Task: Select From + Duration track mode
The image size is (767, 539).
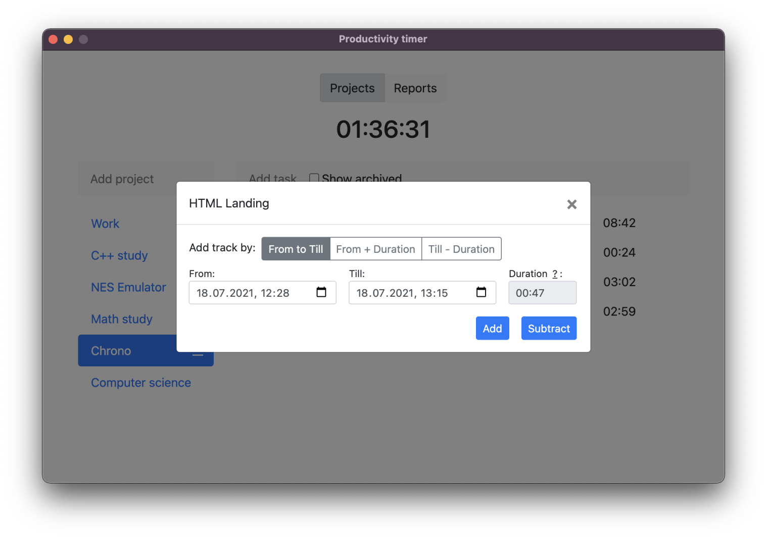Action: click(x=375, y=249)
